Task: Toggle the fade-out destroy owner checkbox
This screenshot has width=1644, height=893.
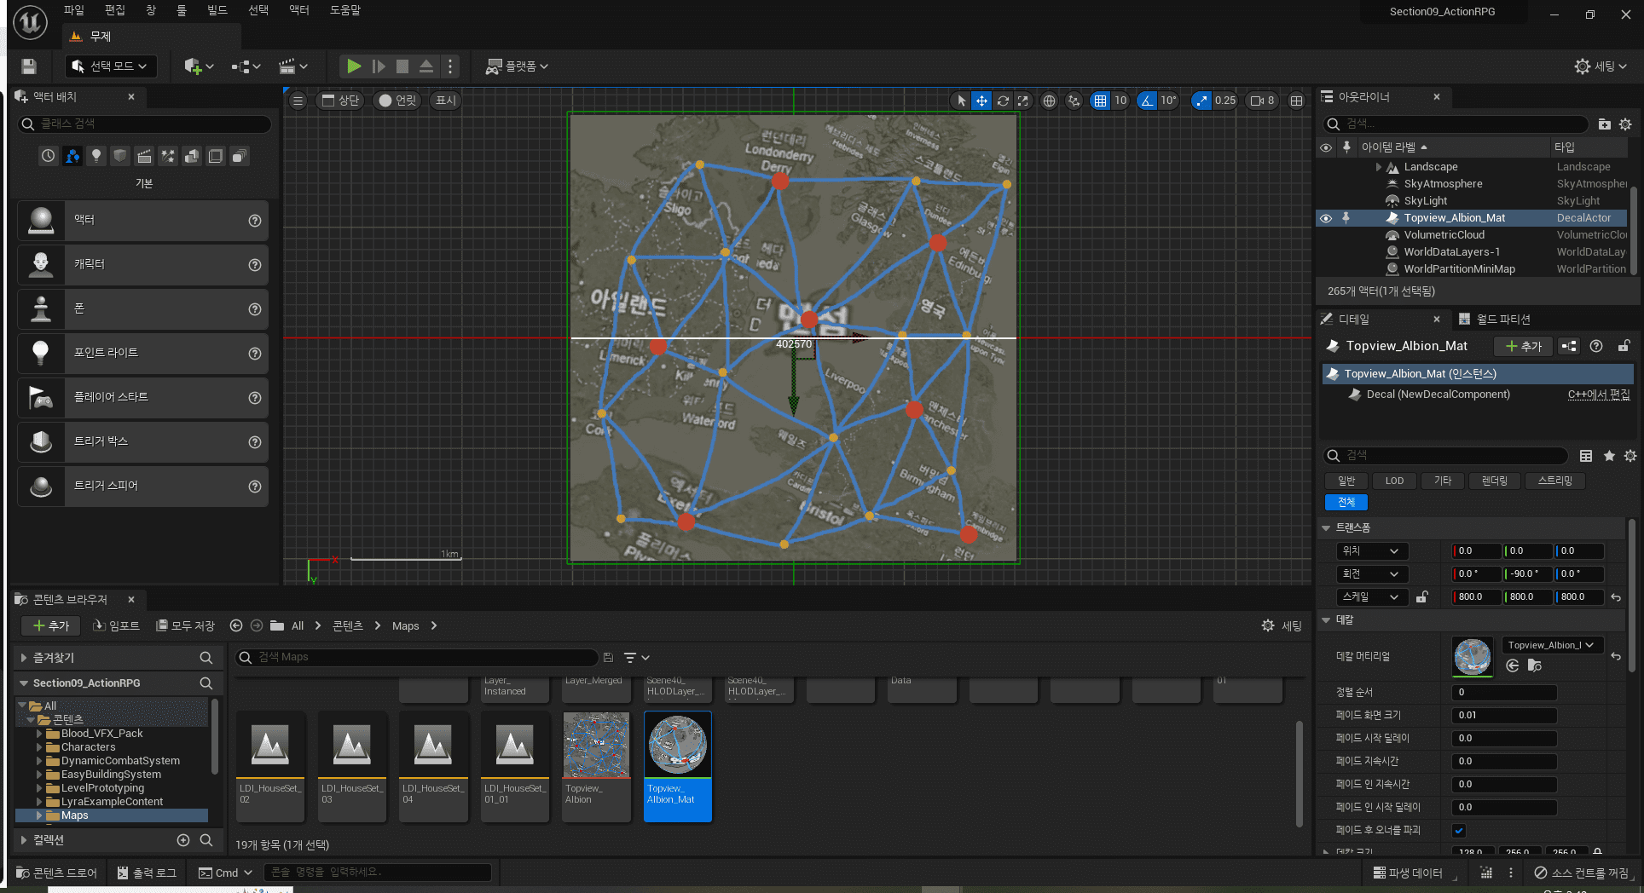Action: 1459,830
